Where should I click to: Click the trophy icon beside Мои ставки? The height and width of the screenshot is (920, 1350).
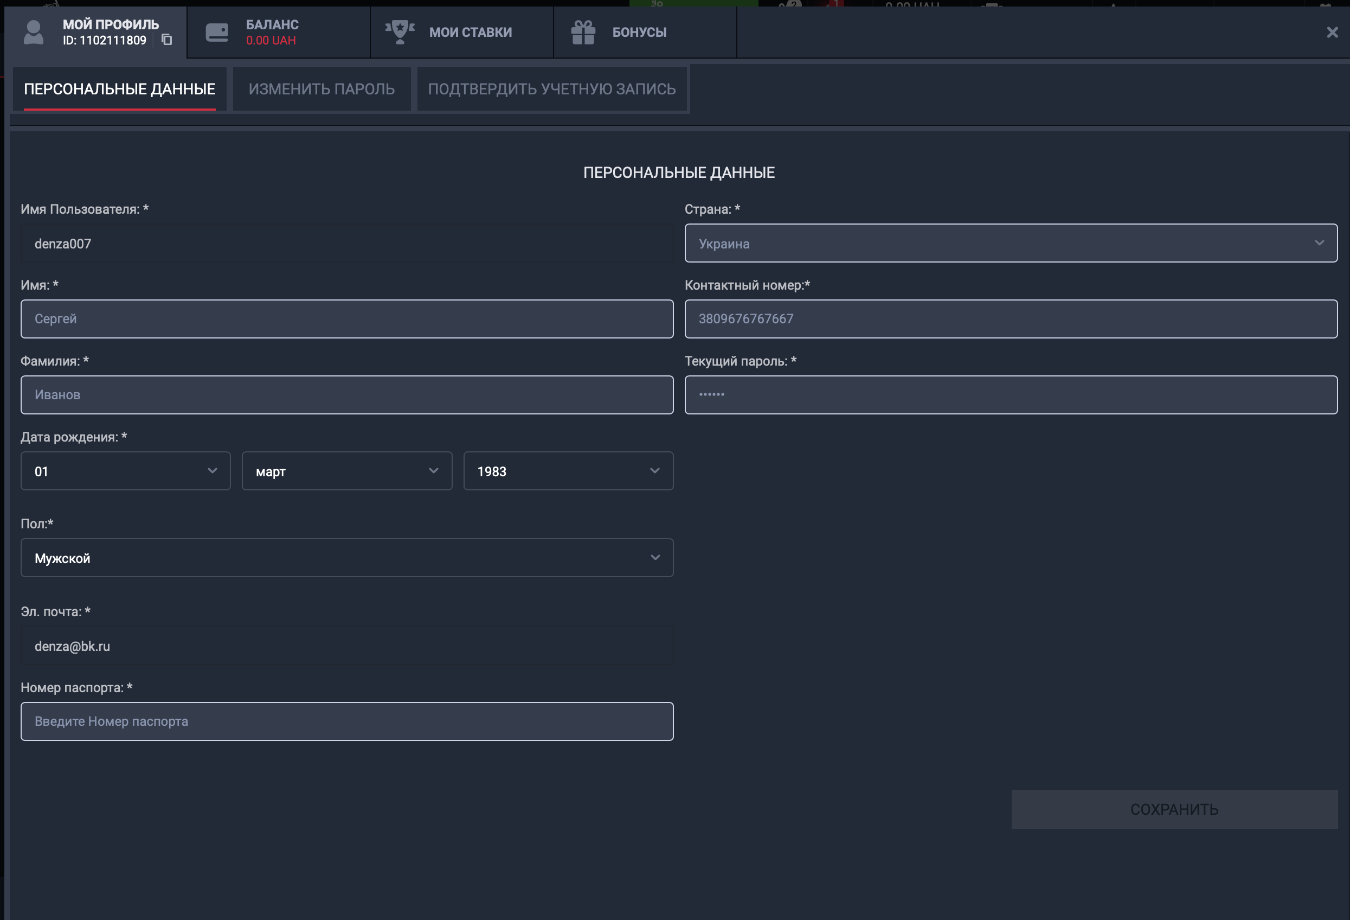click(x=400, y=32)
